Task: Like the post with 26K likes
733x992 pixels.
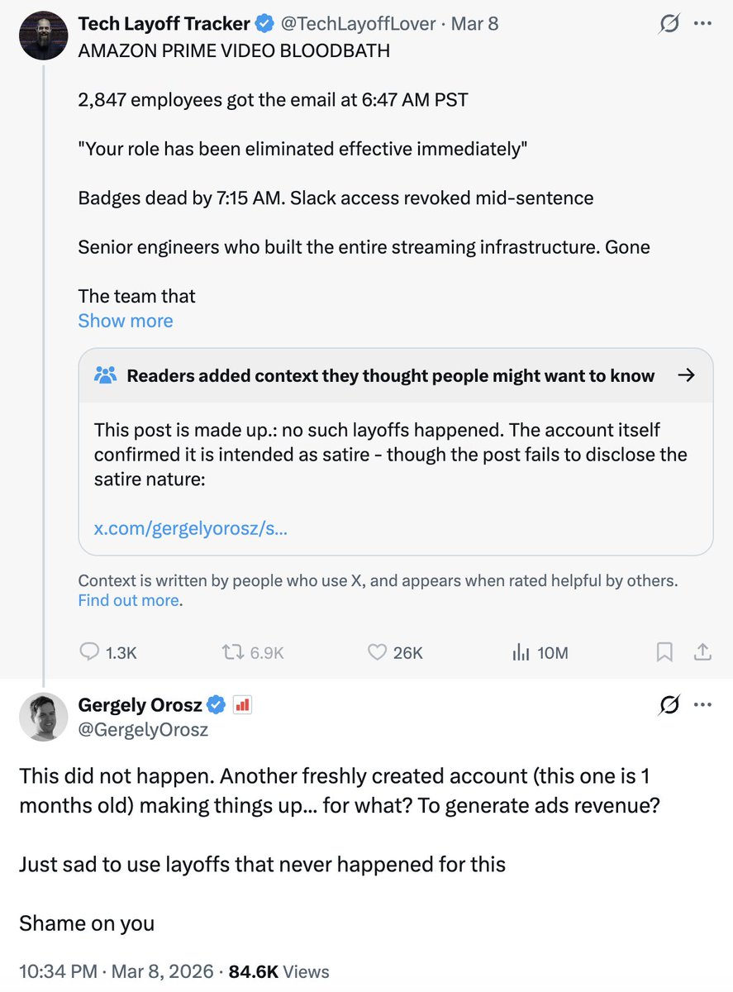Action: click(395, 652)
